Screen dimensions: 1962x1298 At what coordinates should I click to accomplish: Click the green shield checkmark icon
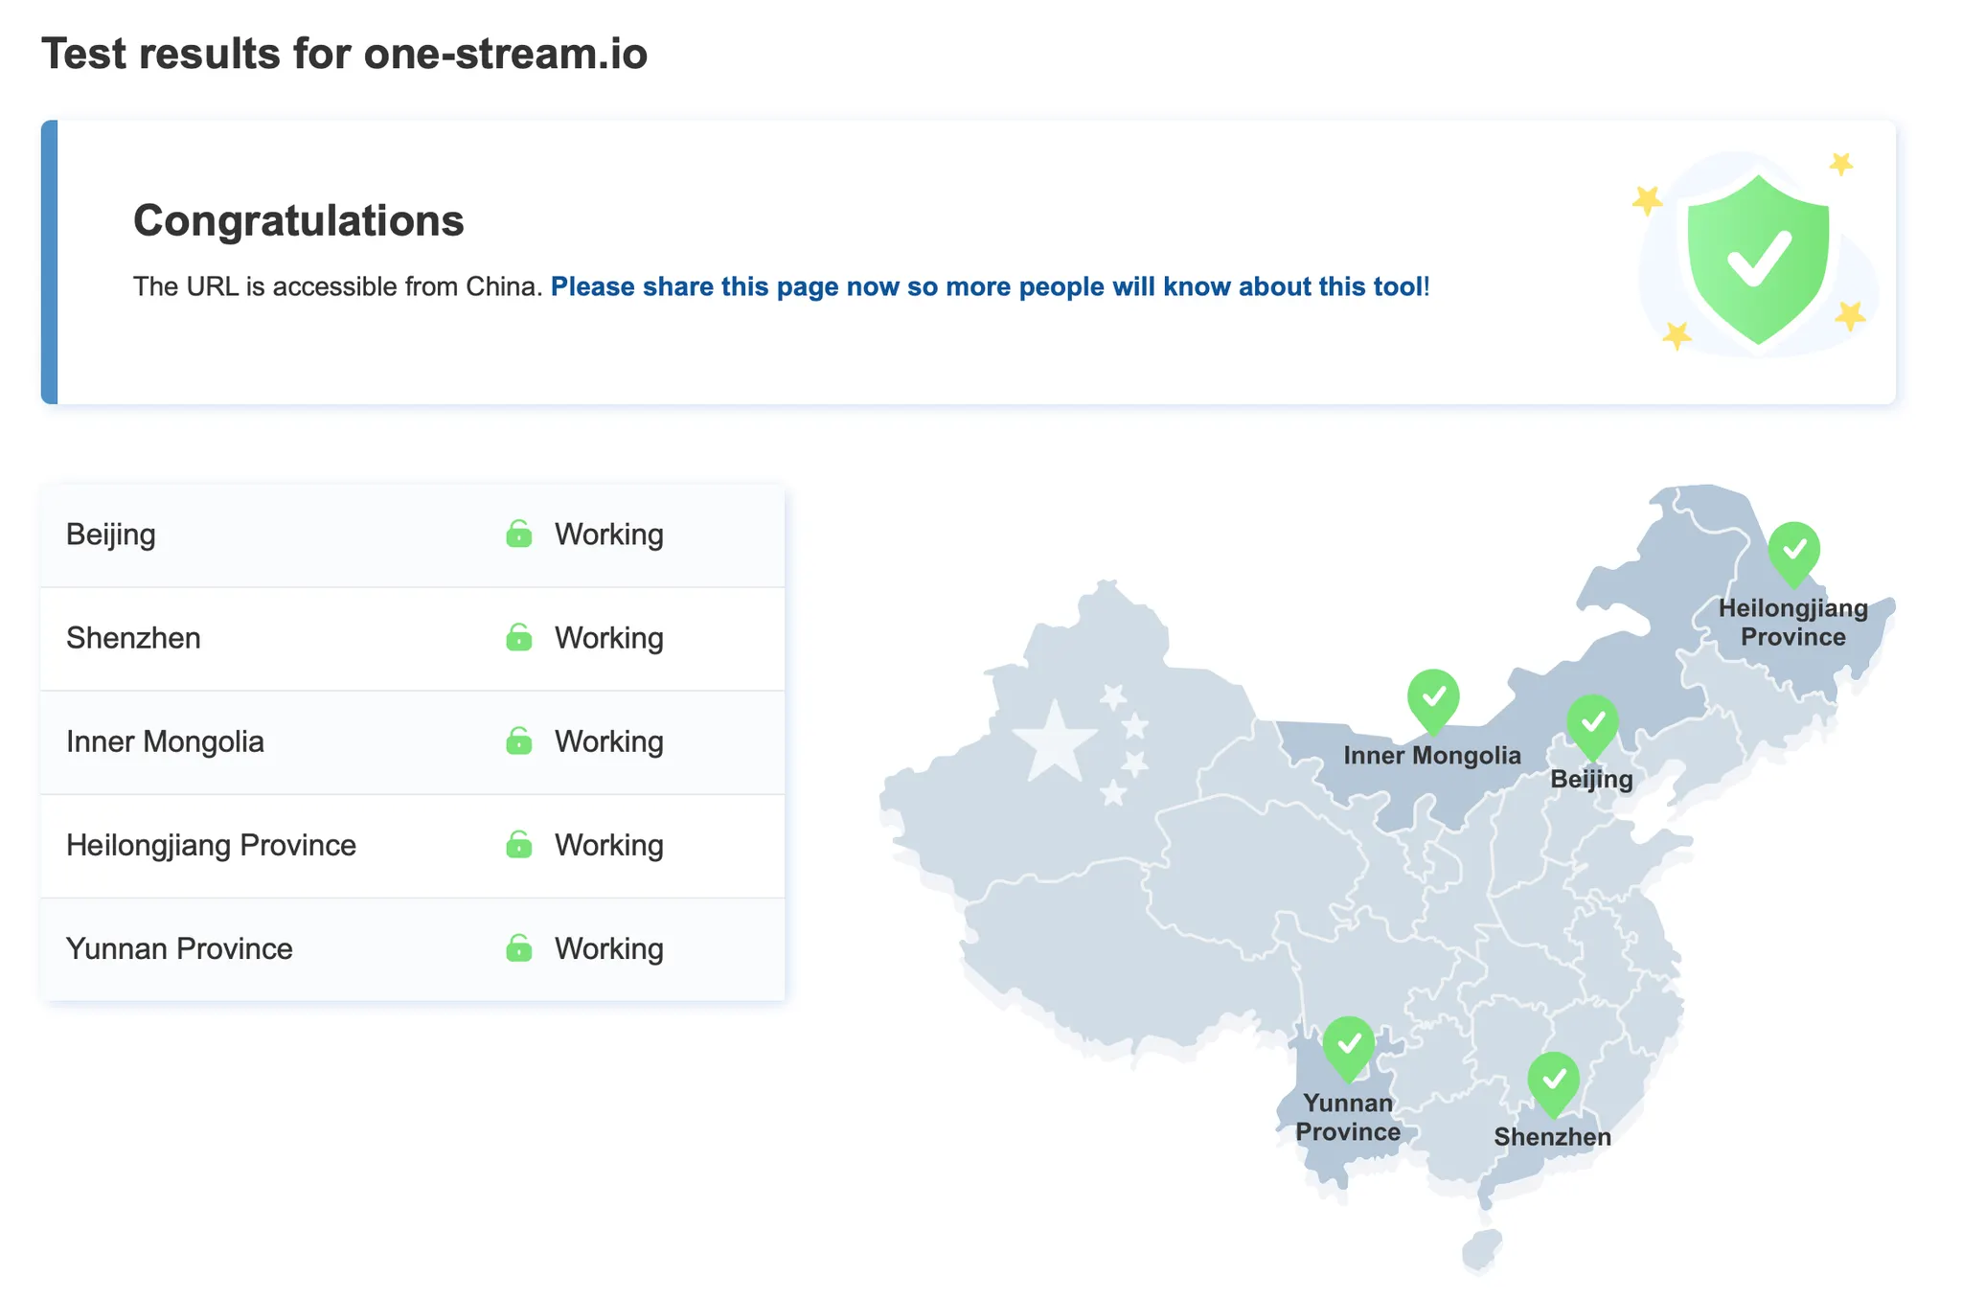[x=1758, y=257]
